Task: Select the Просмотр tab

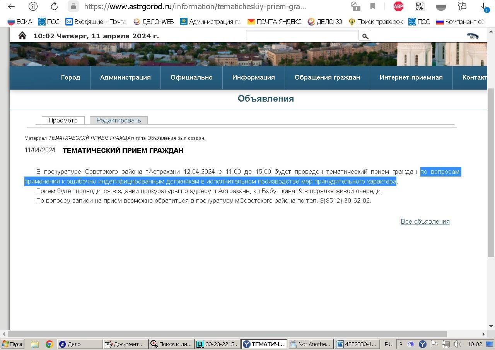Action: 63,120
